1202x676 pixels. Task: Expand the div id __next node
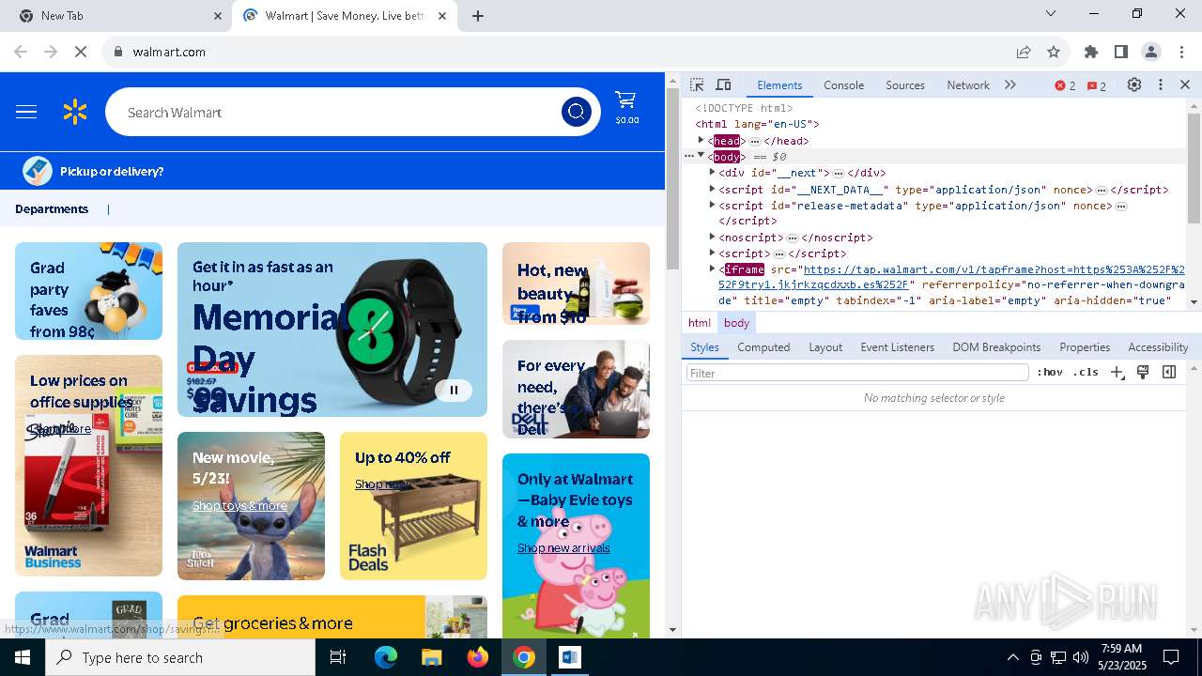click(712, 172)
